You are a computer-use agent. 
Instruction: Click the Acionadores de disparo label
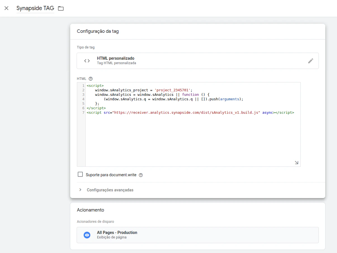tap(95, 222)
